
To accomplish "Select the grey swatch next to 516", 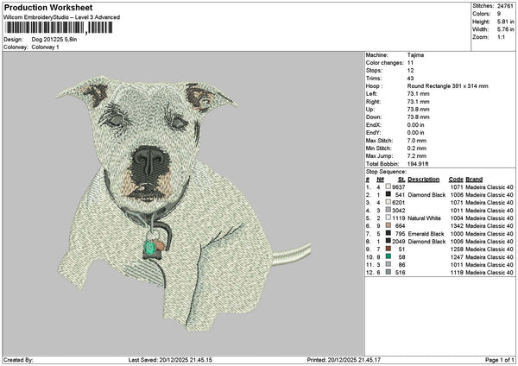I will click(388, 272).
